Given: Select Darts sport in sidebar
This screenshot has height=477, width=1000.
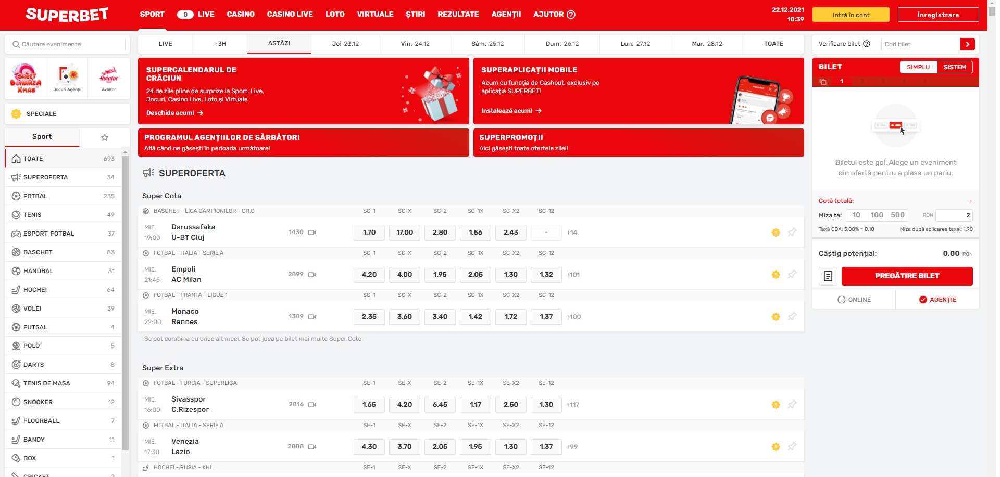Looking at the screenshot, I should pyautogui.click(x=63, y=365).
